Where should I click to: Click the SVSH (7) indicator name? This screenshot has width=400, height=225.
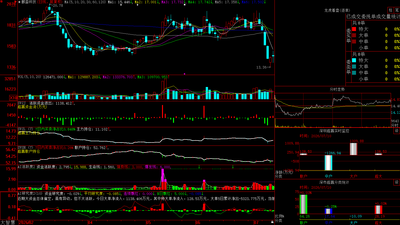point(25,147)
